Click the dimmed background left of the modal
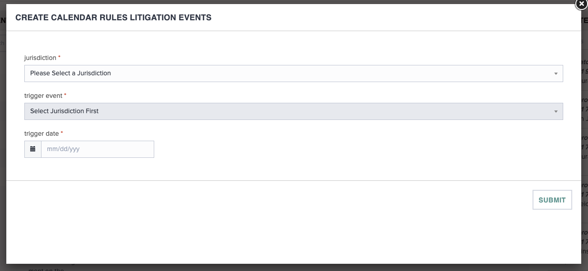588x271 pixels. [x=3, y=135]
